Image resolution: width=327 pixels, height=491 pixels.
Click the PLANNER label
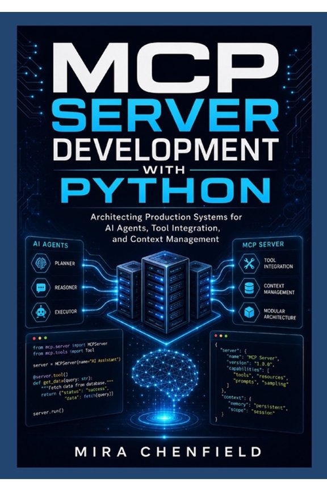pos(65,263)
